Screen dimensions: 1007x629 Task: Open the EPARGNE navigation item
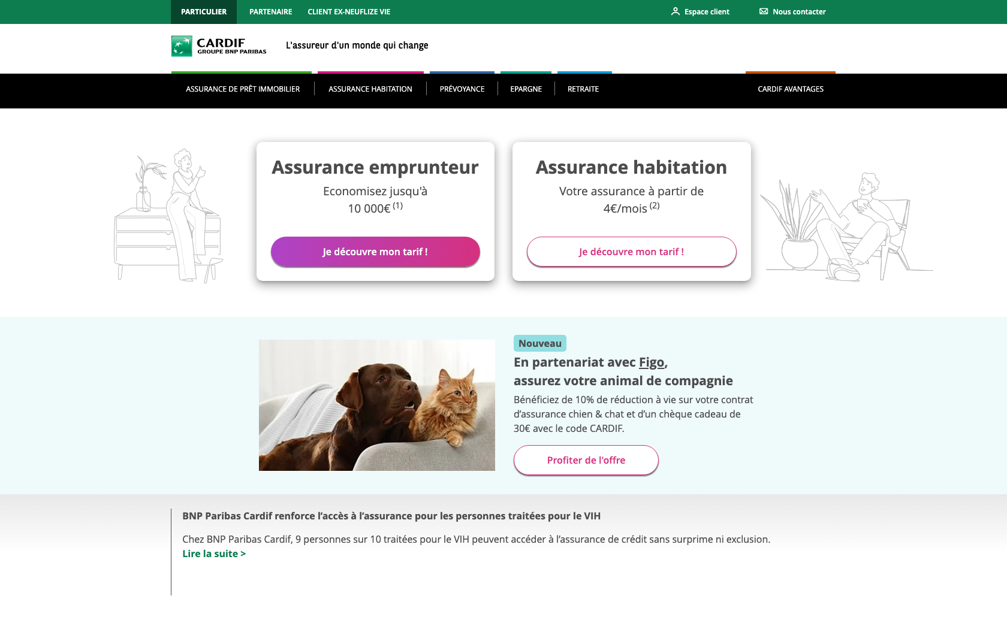526,89
